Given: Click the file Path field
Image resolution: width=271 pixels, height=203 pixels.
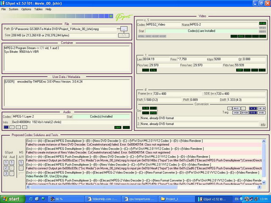Looking at the screenshot, I should (x=64, y=29).
